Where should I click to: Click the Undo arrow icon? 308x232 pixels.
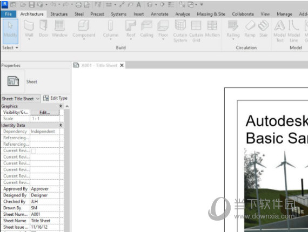click(x=53, y=4)
